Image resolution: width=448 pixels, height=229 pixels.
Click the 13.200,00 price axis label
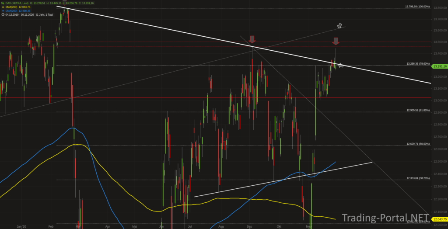coord(440,77)
